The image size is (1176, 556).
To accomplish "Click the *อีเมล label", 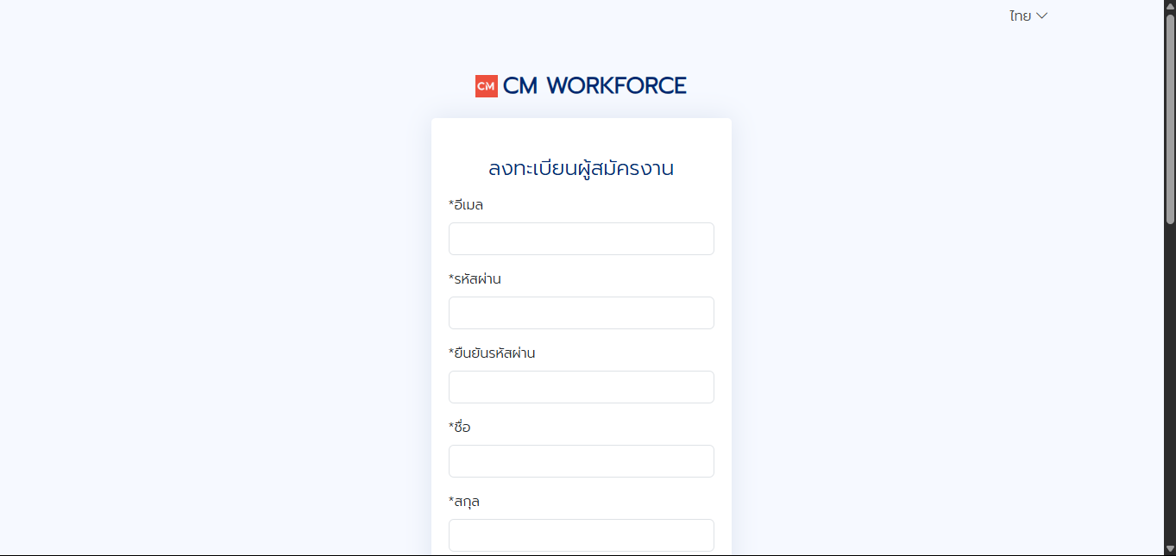I will click(x=466, y=204).
